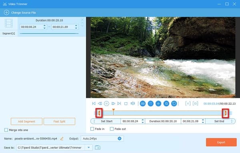Enable the Fade out checkbox
Viewport: 240px width, 153px height.
click(112, 129)
